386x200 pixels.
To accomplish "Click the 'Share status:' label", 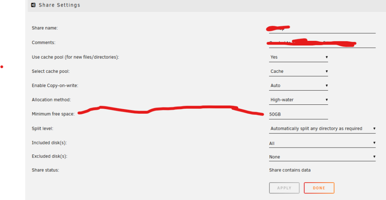I will [45, 170].
